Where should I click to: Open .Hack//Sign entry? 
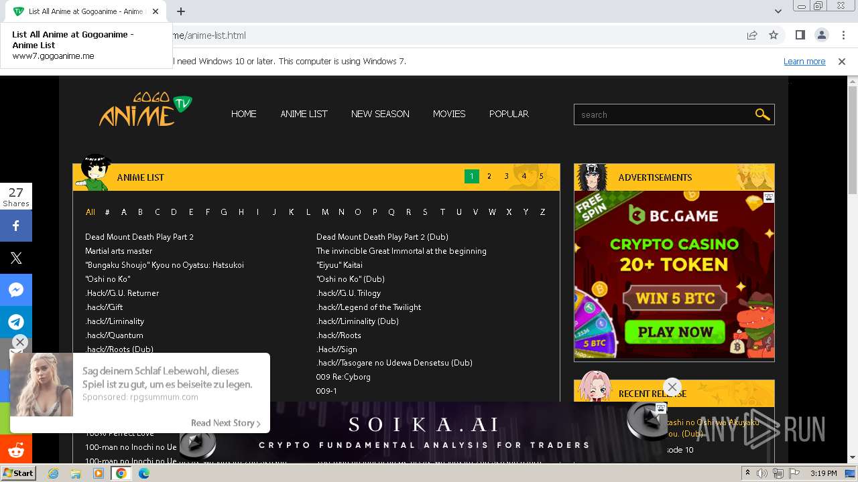pyautogui.click(x=336, y=349)
